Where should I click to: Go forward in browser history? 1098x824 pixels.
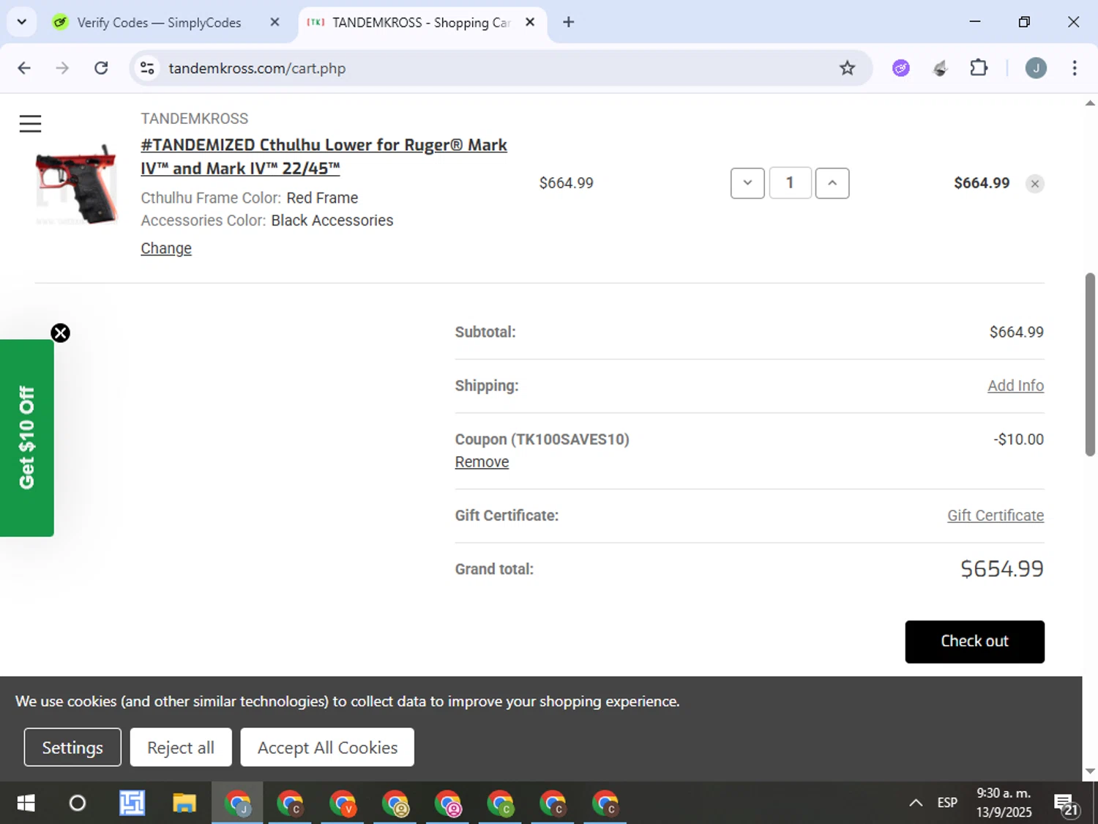coord(62,68)
